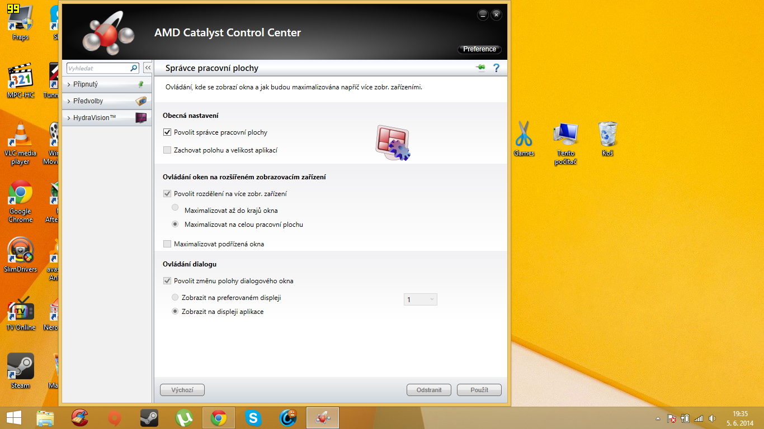Uncheck Povolit správce pracovní plochy
The width and height of the screenshot is (764, 429).
point(167,132)
